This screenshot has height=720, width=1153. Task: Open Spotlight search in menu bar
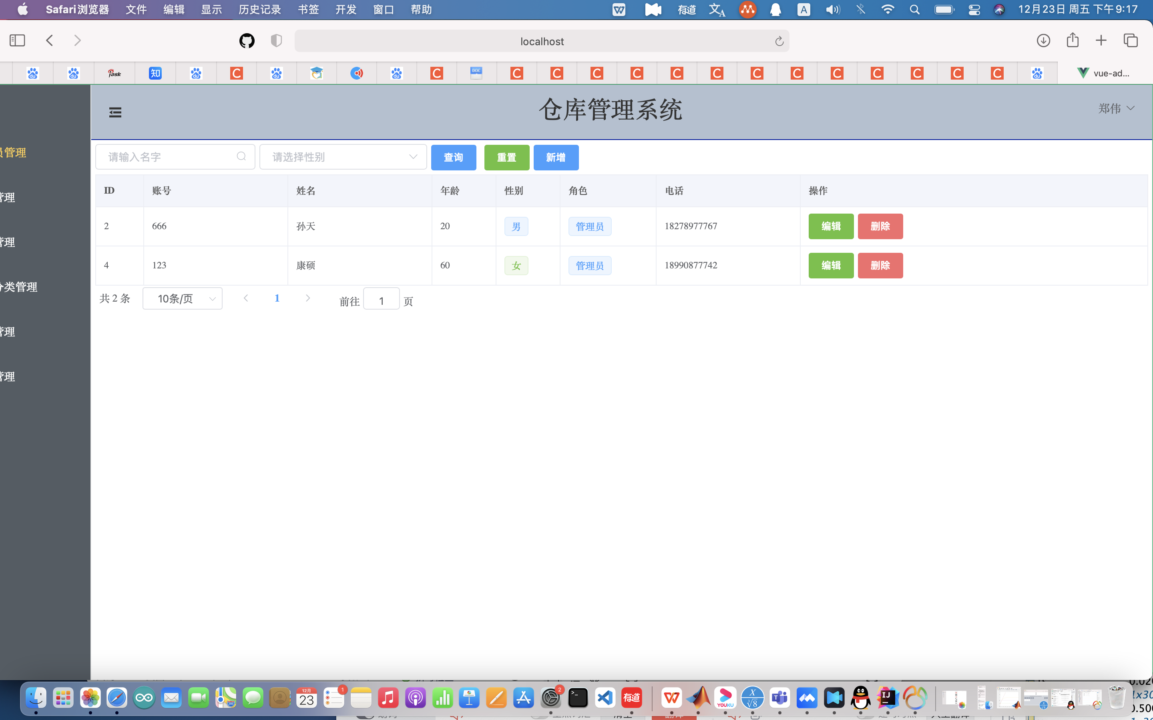tap(914, 10)
